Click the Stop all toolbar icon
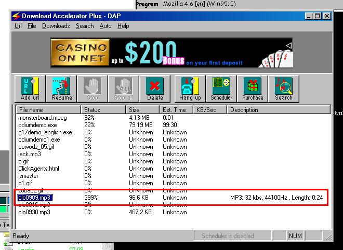This screenshot has width=343, height=250. pos(124,89)
